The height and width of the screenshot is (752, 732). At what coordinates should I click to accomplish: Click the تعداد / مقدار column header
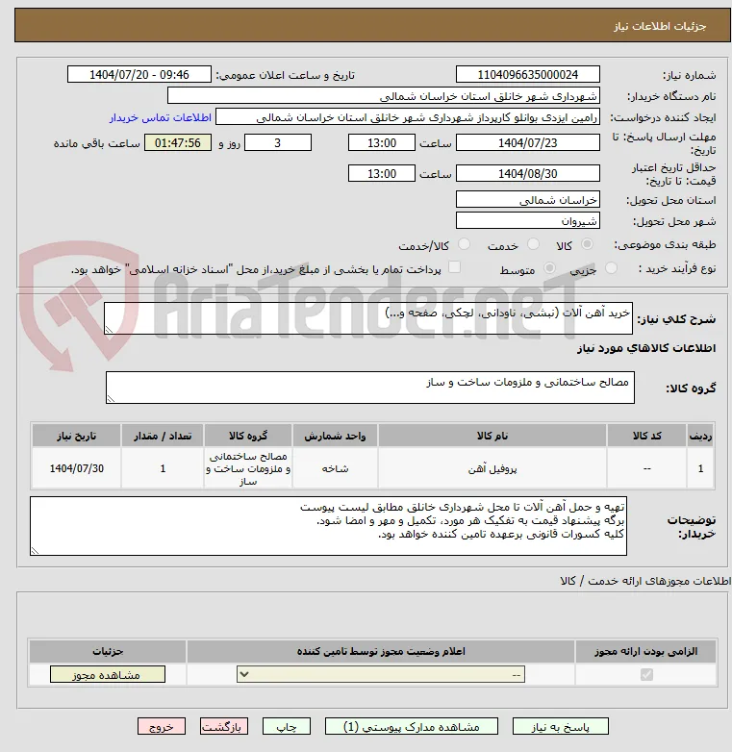coord(163,436)
